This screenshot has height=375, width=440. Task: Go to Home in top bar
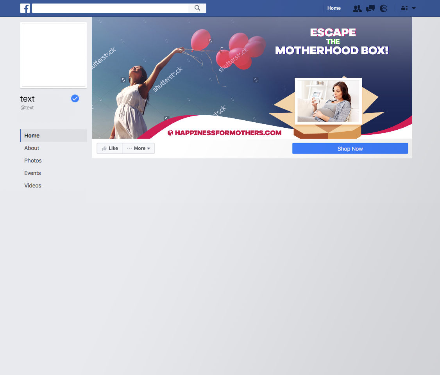(334, 8)
